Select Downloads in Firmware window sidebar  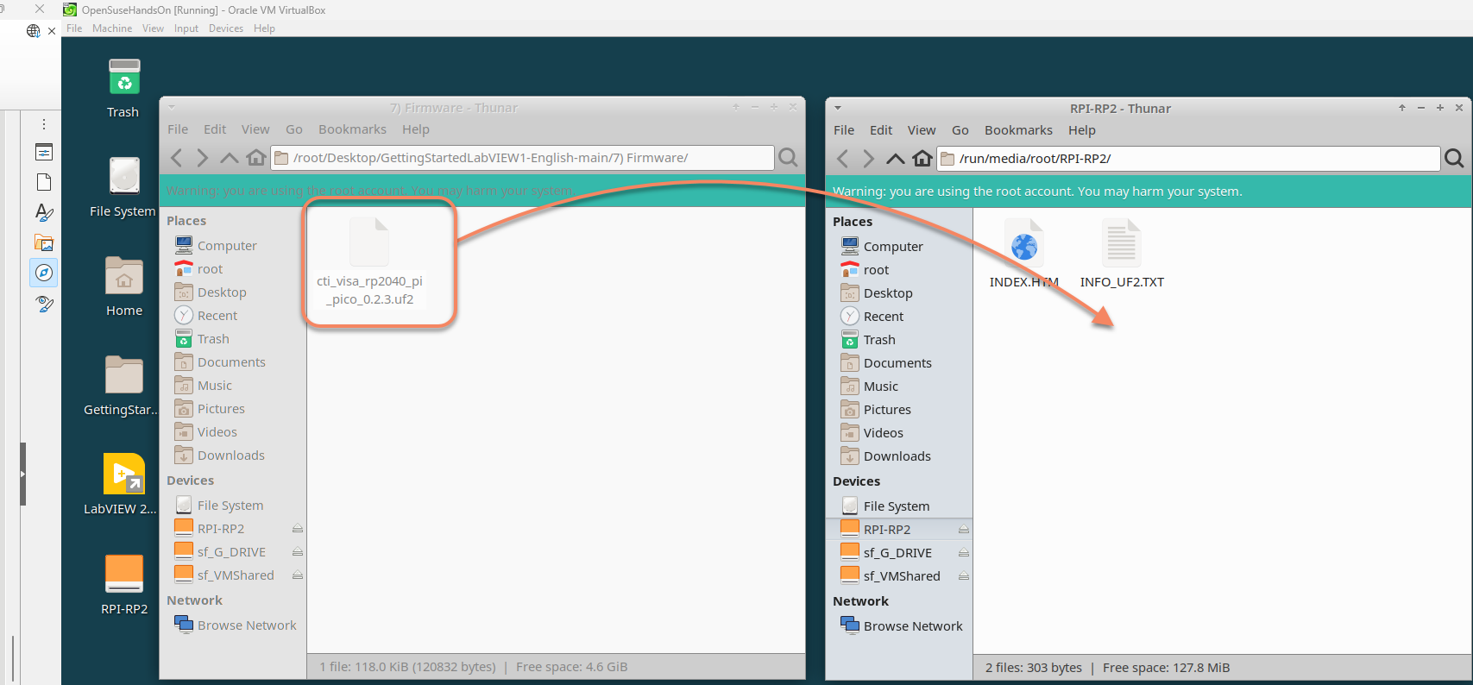pos(233,456)
